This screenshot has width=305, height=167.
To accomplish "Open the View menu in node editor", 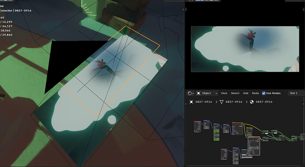I will coord(224,93).
